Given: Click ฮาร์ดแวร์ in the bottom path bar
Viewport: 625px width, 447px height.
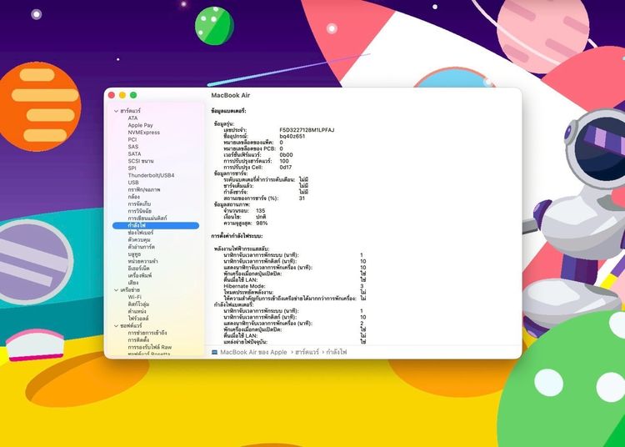Looking at the screenshot, I should click(307, 352).
